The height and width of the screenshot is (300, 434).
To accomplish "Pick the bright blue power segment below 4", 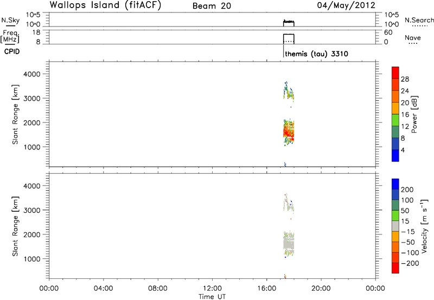I will 395,155.
